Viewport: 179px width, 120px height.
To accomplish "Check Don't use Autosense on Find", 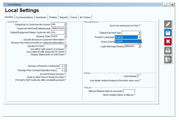I will point(140,26).
